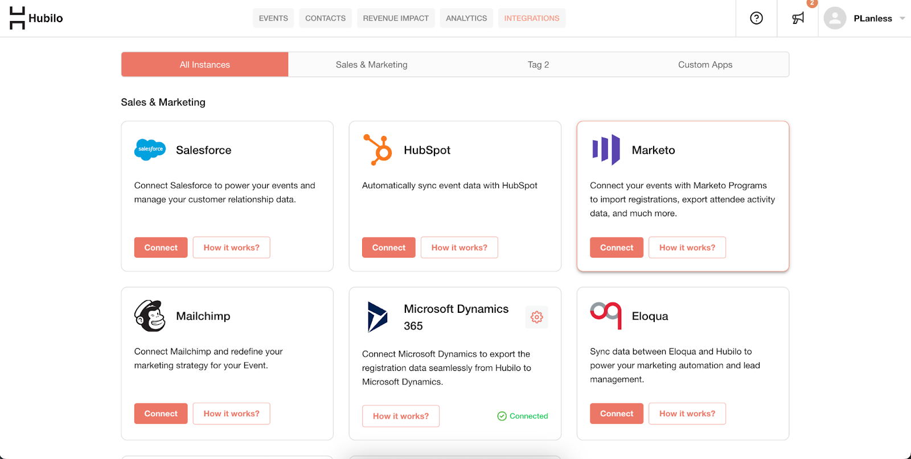911x459 pixels.
Task: View How it works for Eloqua
Action: [687, 413]
